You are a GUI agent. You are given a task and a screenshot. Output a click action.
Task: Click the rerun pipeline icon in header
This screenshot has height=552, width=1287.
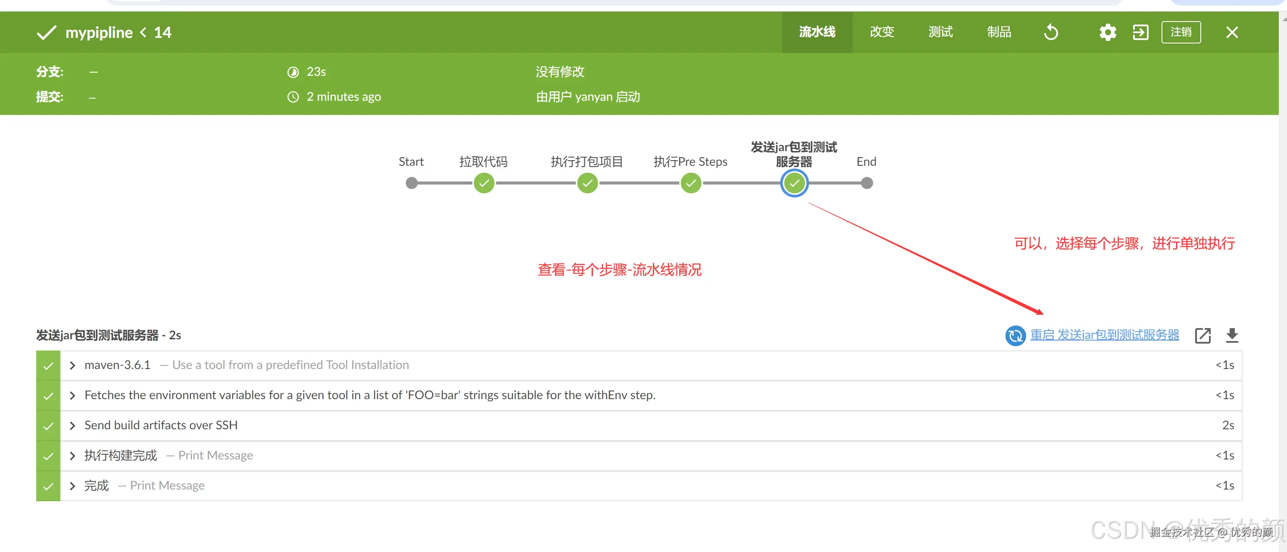pos(1051,32)
